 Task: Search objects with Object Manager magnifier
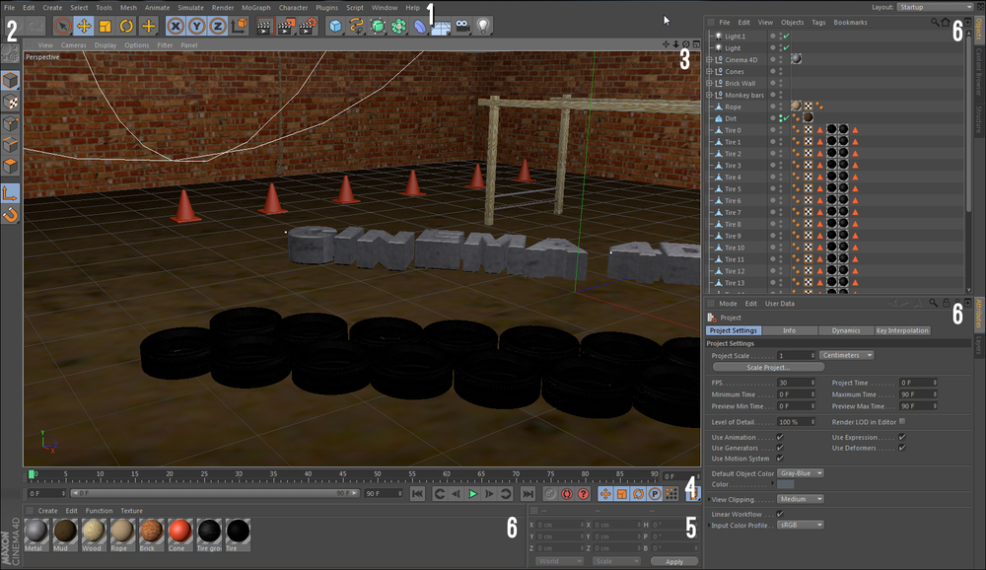935,22
